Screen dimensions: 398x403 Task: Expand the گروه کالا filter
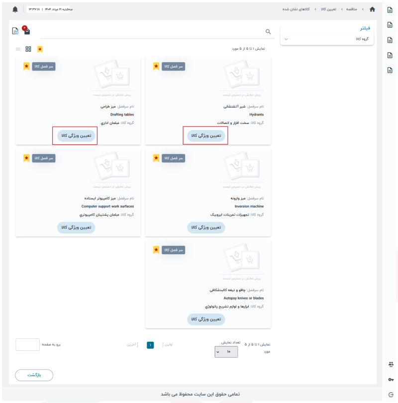tap(327, 39)
